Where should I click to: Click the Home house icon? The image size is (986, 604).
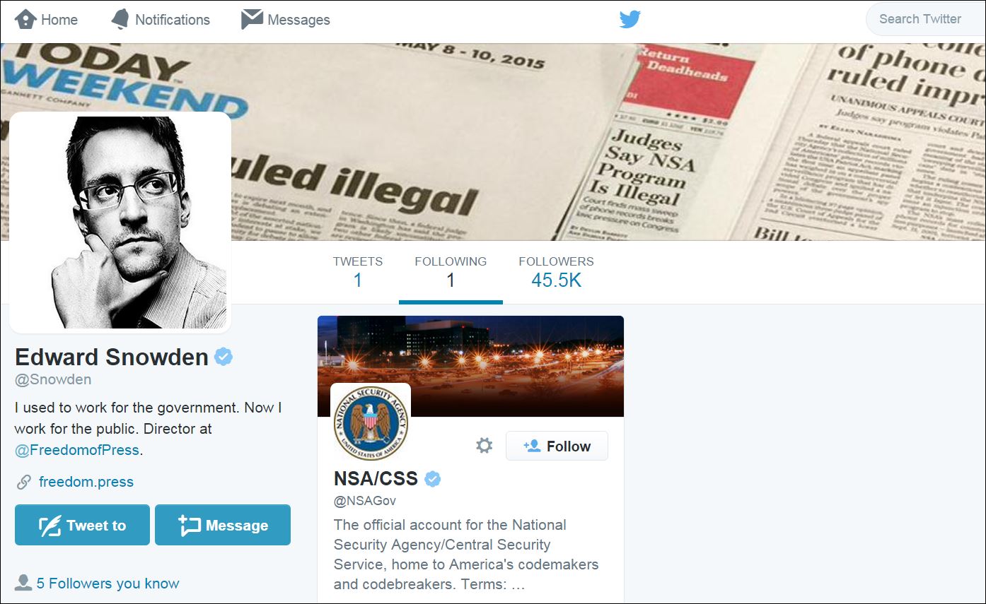[25, 19]
